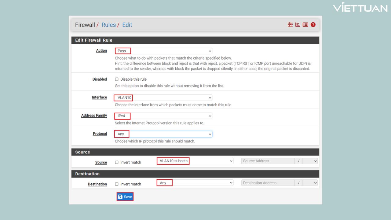Open Source type dropdown 'VLAN10 subnets'
The height and width of the screenshot is (220, 391).
(x=195, y=161)
